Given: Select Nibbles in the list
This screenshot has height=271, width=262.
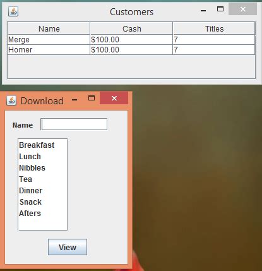Looking at the screenshot, I should [43, 168].
